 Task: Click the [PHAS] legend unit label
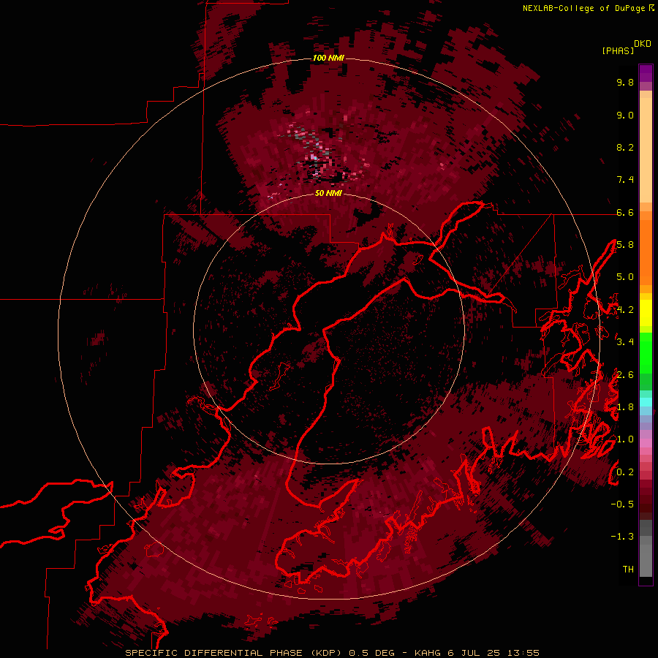pyautogui.click(x=618, y=50)
